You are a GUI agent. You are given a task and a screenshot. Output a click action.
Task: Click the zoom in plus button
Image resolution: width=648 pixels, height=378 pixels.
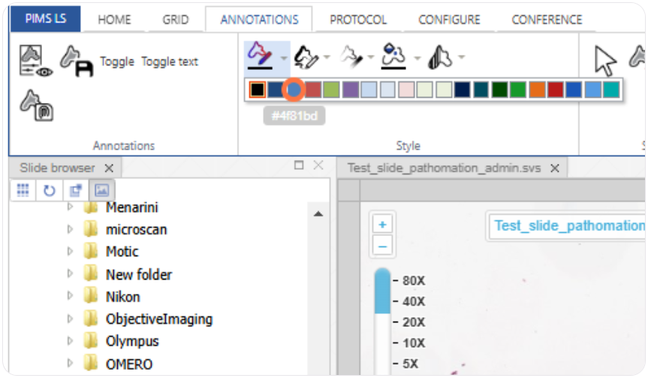click(x=382, y=225)
